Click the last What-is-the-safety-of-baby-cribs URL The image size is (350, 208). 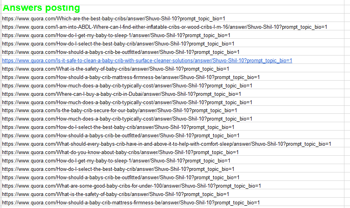tap(115, 194)
